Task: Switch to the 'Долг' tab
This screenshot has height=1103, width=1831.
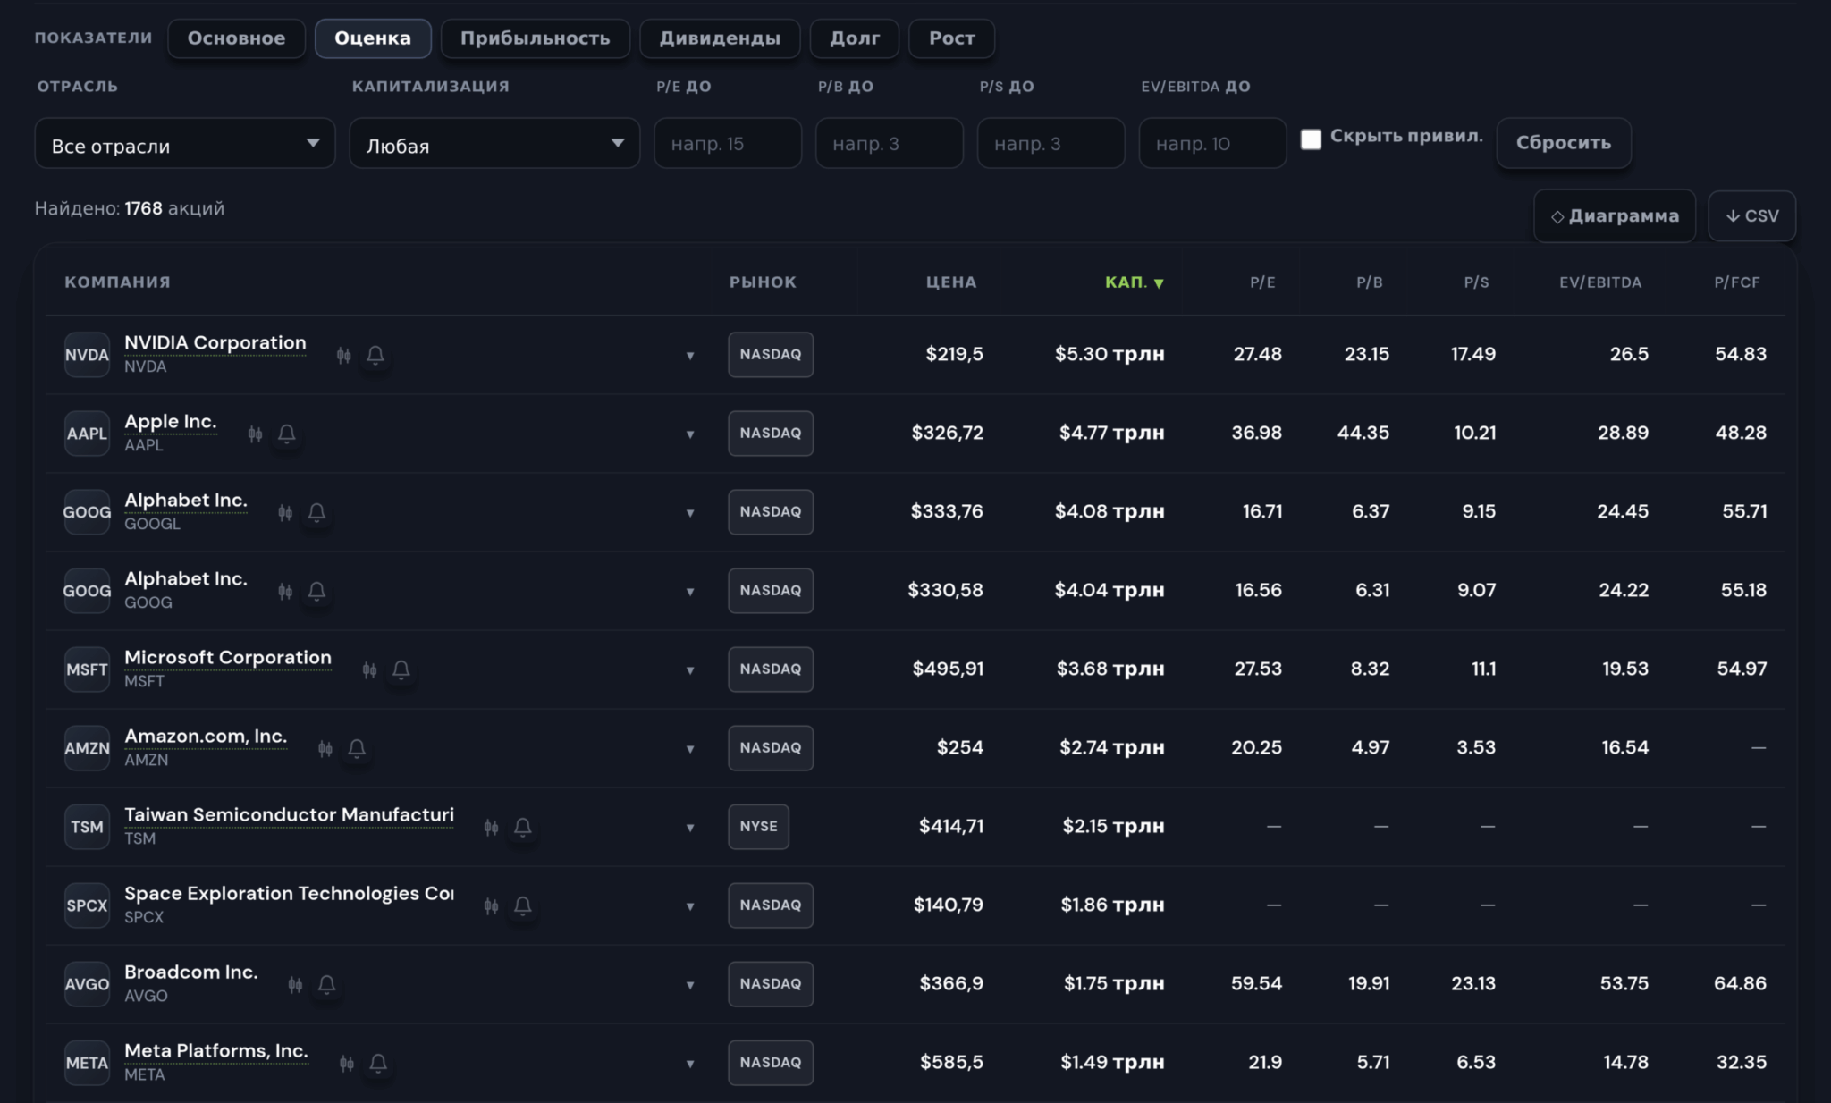Action: pyautogui.click(x=855, y=38)
